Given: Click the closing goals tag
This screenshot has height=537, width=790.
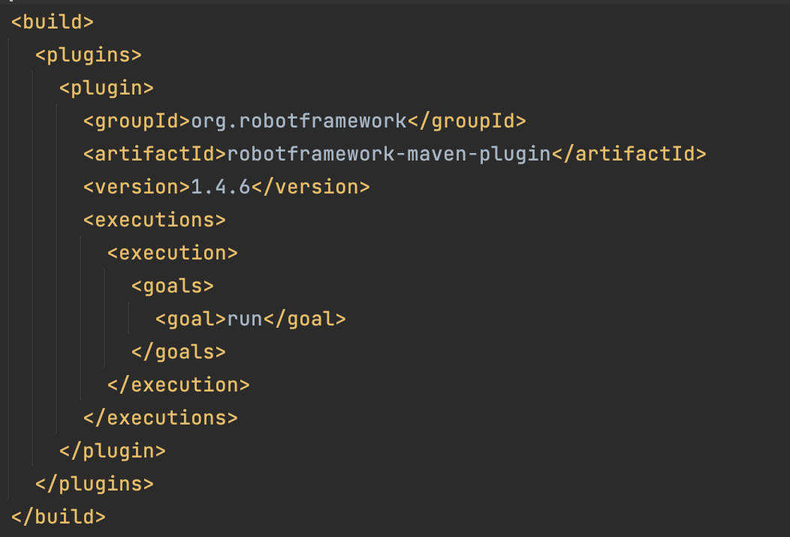Looking at the screenshot, I should tap(179, 352).
